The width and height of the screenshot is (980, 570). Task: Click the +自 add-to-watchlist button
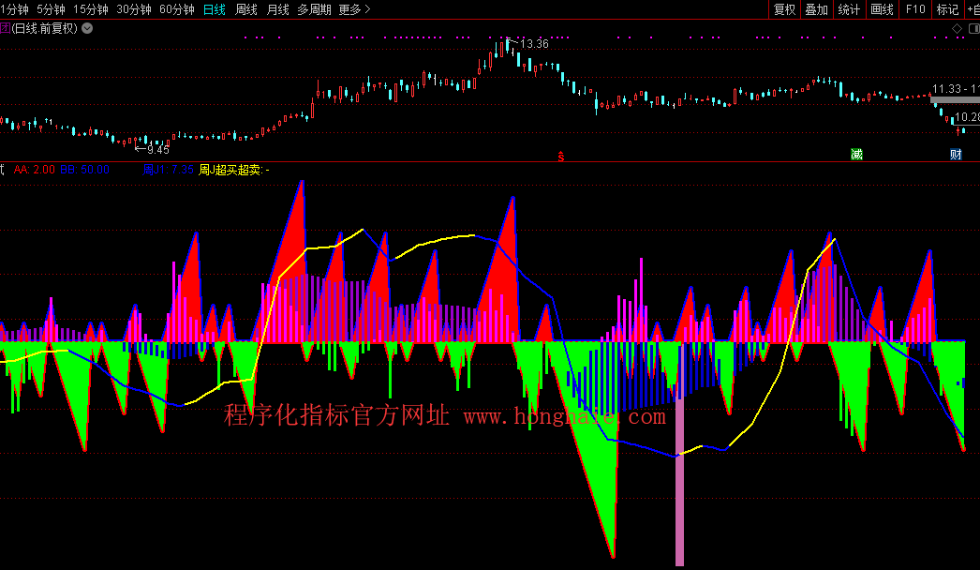[x=972, y=9]
